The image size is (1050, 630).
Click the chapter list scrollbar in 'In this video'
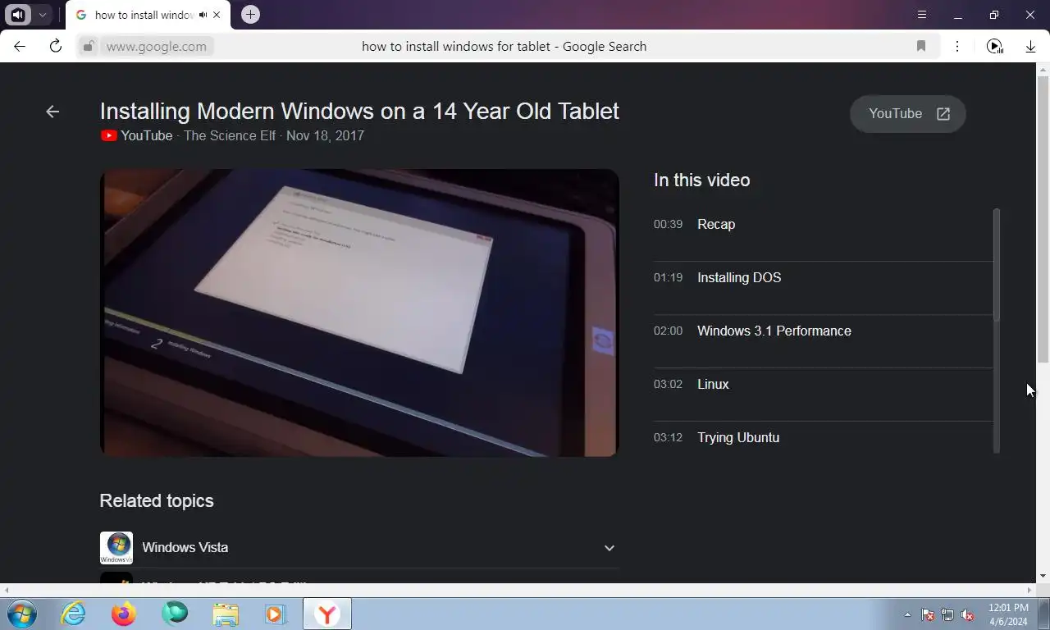tap(997, 264)
